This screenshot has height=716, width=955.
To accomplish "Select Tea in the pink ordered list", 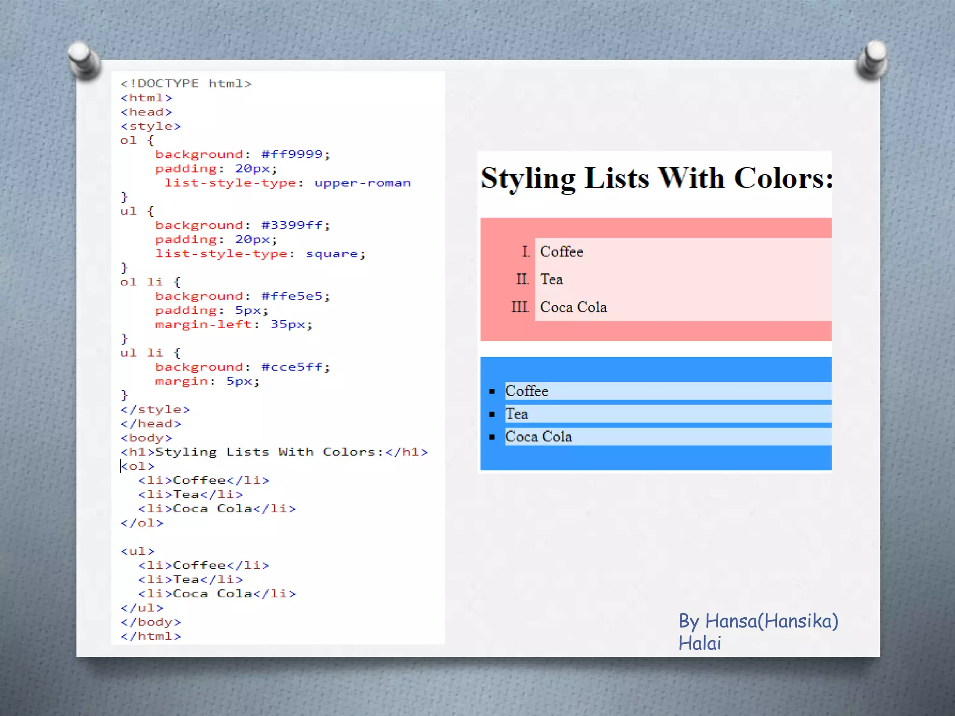I will [x=551, y=280].
